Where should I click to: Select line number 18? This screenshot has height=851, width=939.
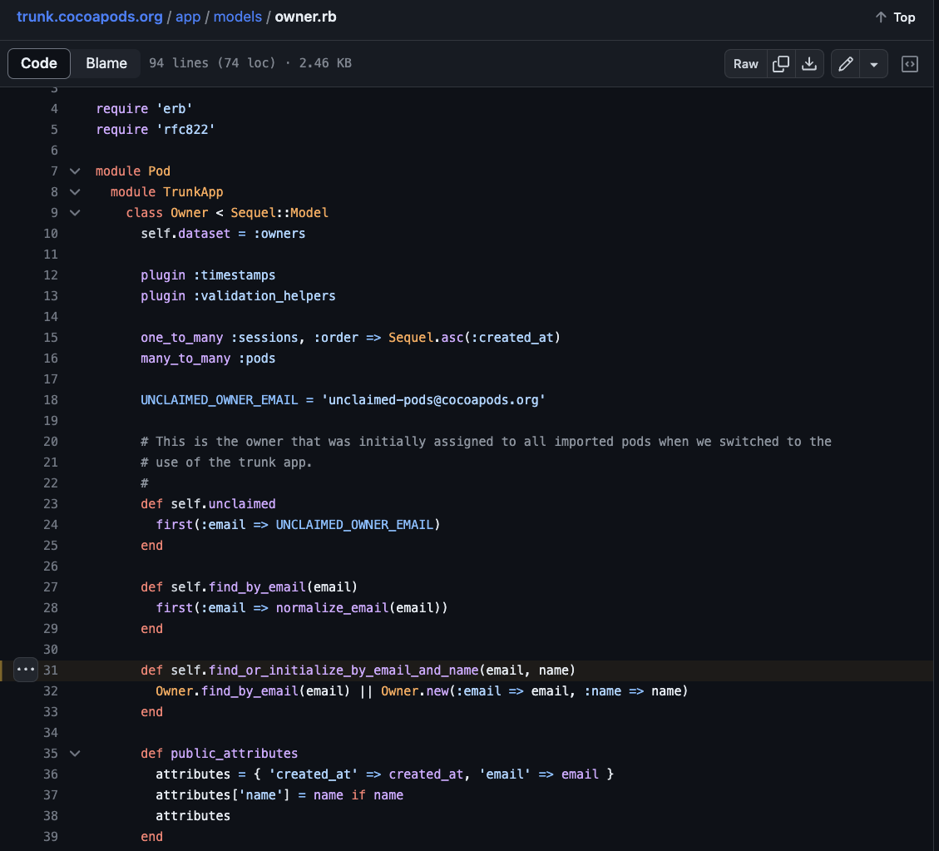coord(51,400)
